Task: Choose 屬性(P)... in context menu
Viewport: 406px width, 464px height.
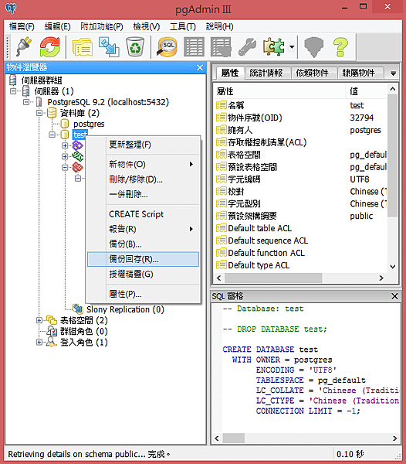Action: pos(143,294)
